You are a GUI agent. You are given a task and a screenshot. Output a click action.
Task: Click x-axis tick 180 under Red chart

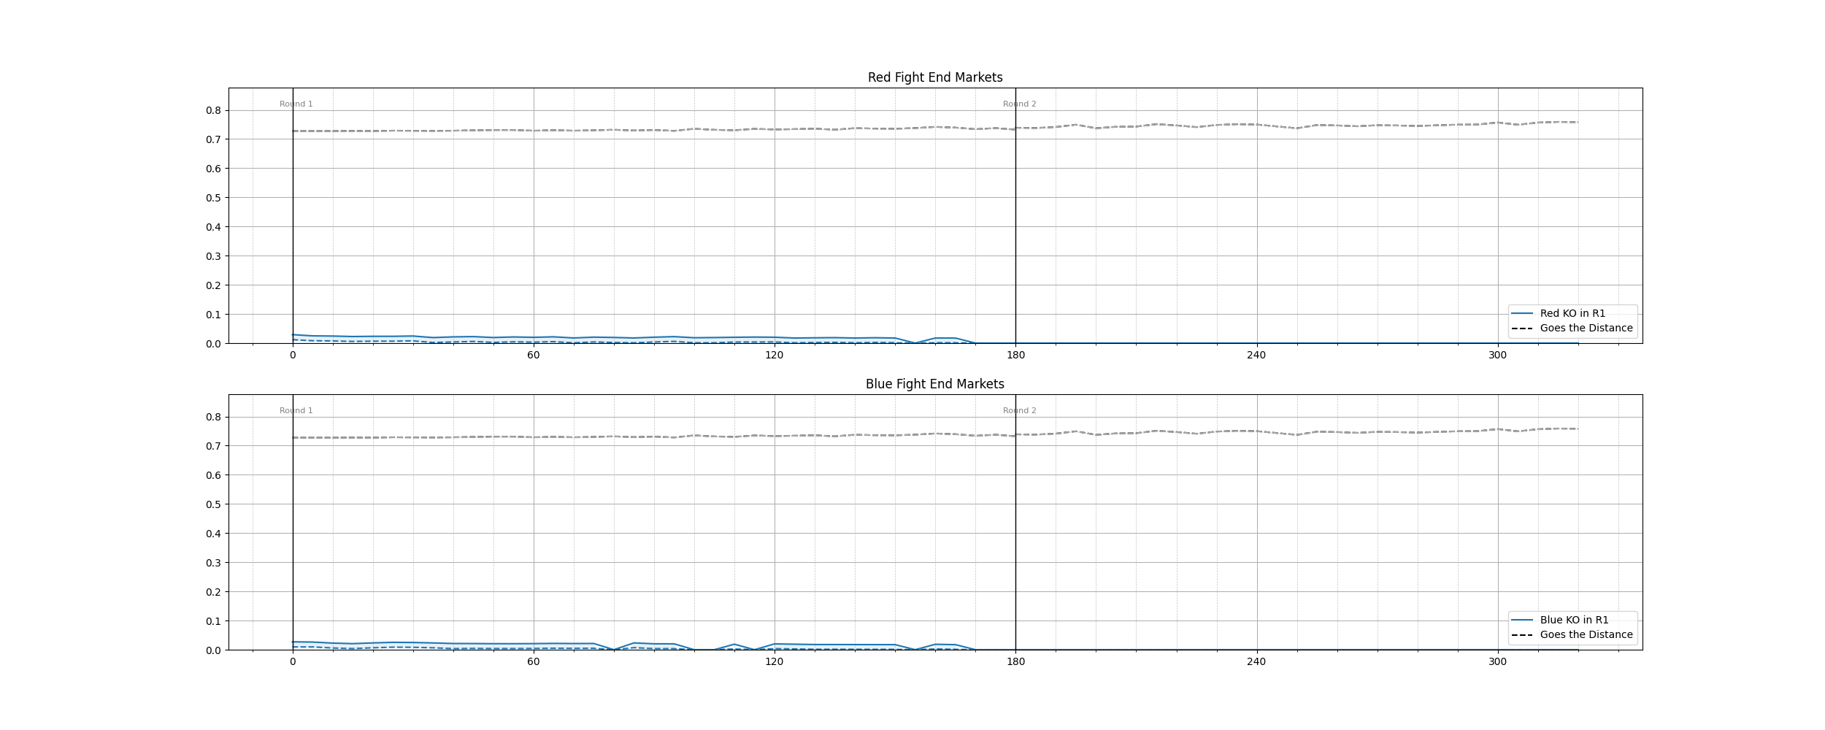tap(1015, 356)
